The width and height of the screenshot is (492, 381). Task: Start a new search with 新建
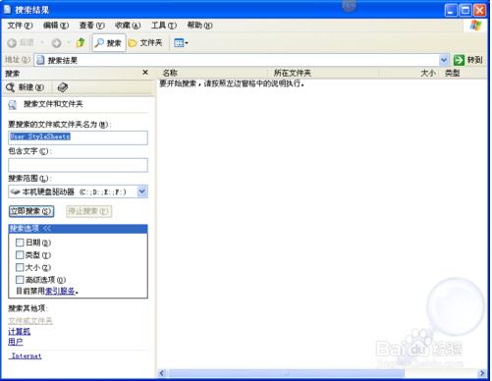click(x=26, y=87)
